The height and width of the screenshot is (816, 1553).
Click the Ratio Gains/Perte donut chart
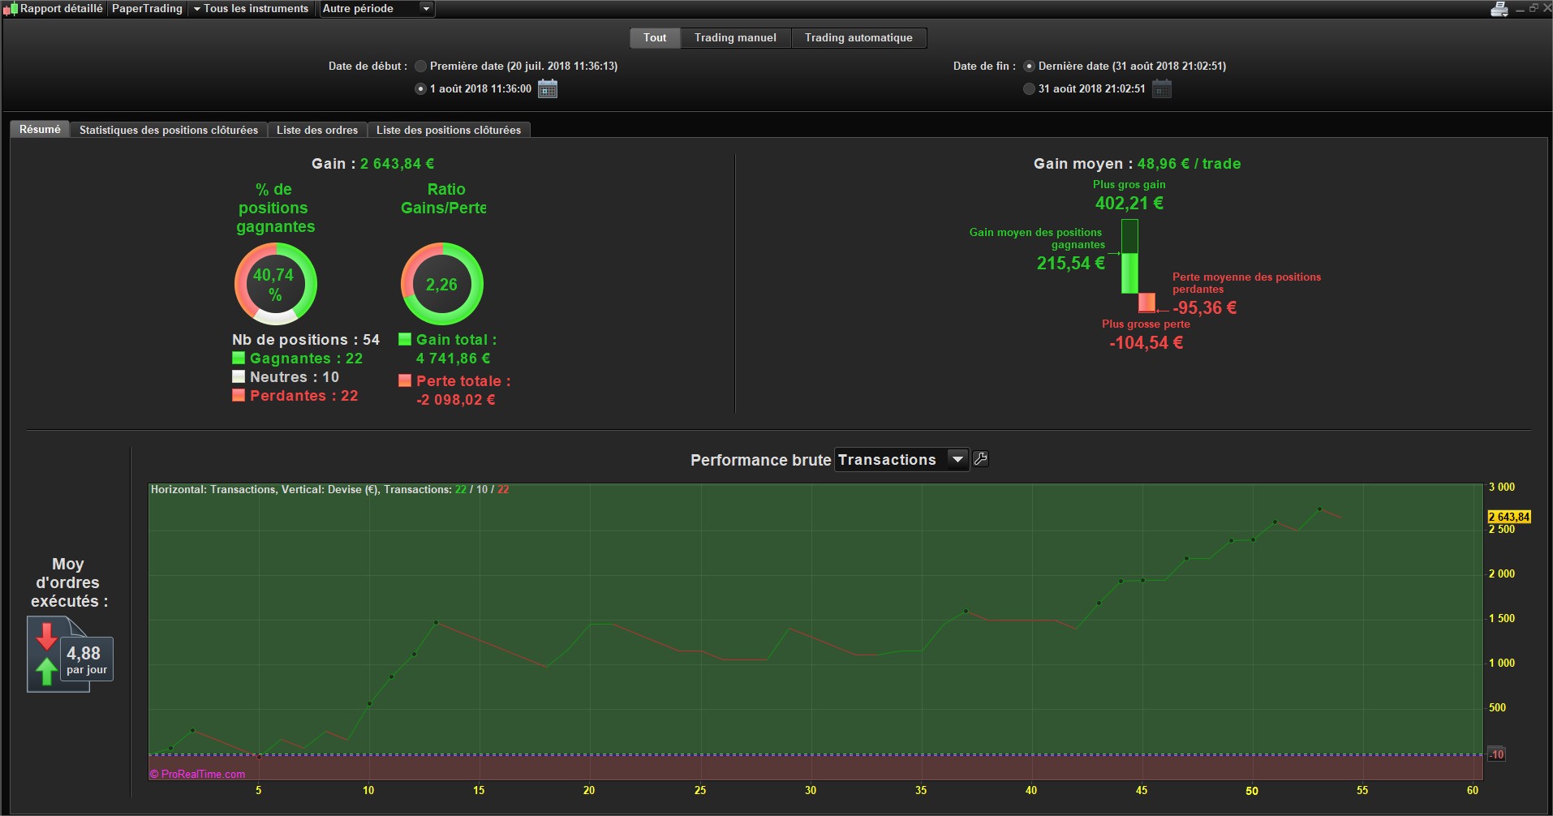pos(442,284)
